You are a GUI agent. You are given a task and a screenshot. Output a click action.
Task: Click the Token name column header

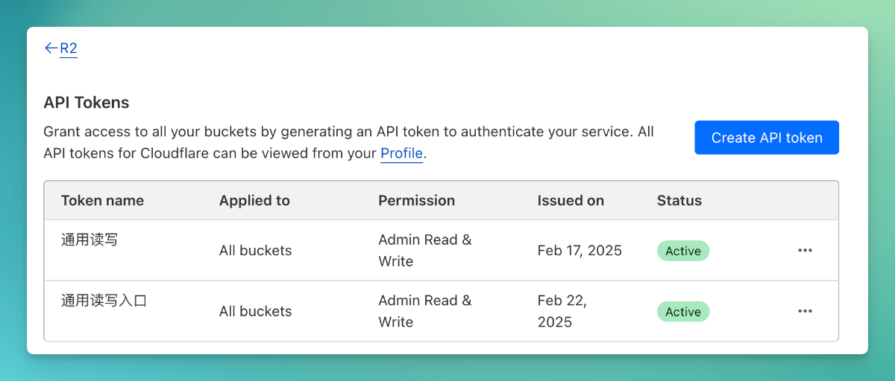click(x=102, y=200)
